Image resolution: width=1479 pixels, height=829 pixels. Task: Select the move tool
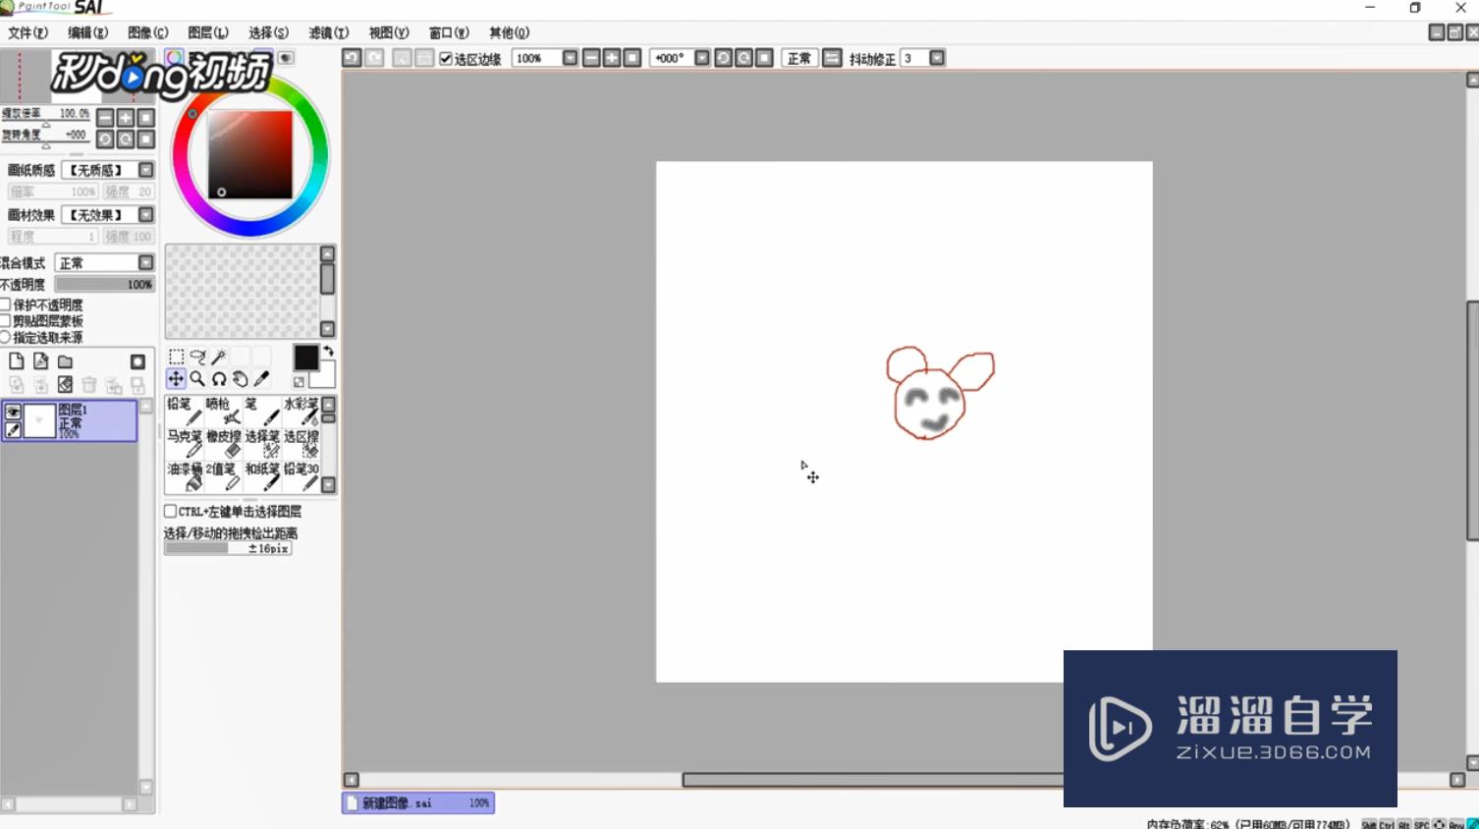(176, 378)
